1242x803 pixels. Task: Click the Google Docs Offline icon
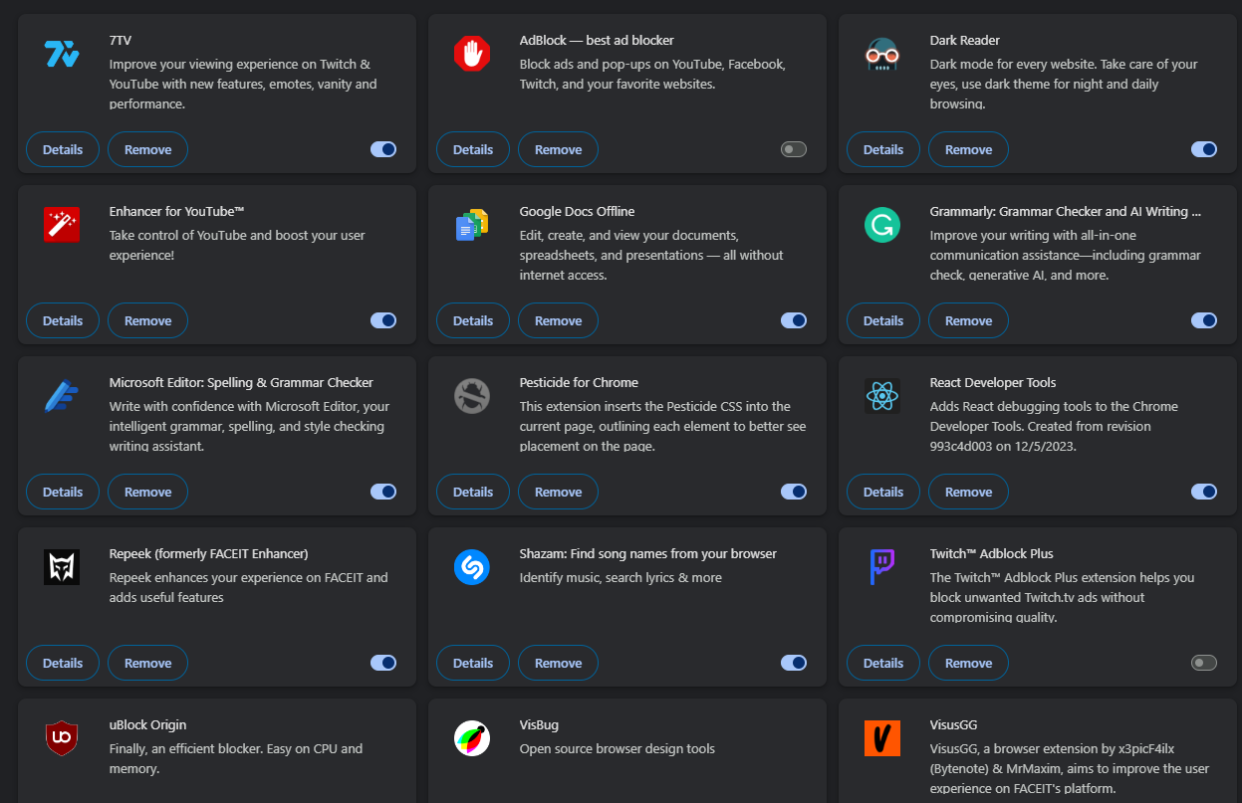(x=472, y=225)
